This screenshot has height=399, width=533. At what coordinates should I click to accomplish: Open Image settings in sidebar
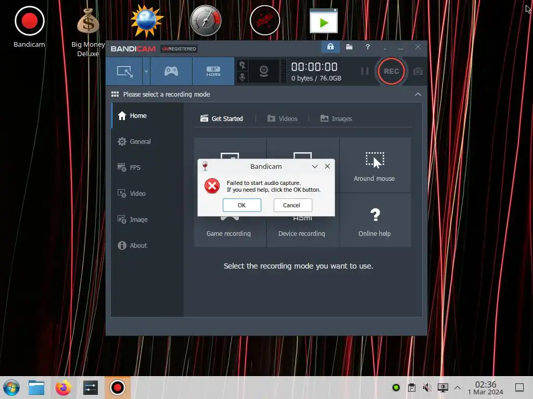tap(147, 220)
